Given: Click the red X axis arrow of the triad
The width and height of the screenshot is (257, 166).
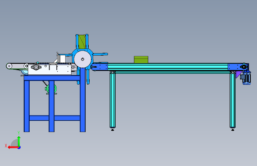Looking at the screenshot, I should tap(13, 147).
